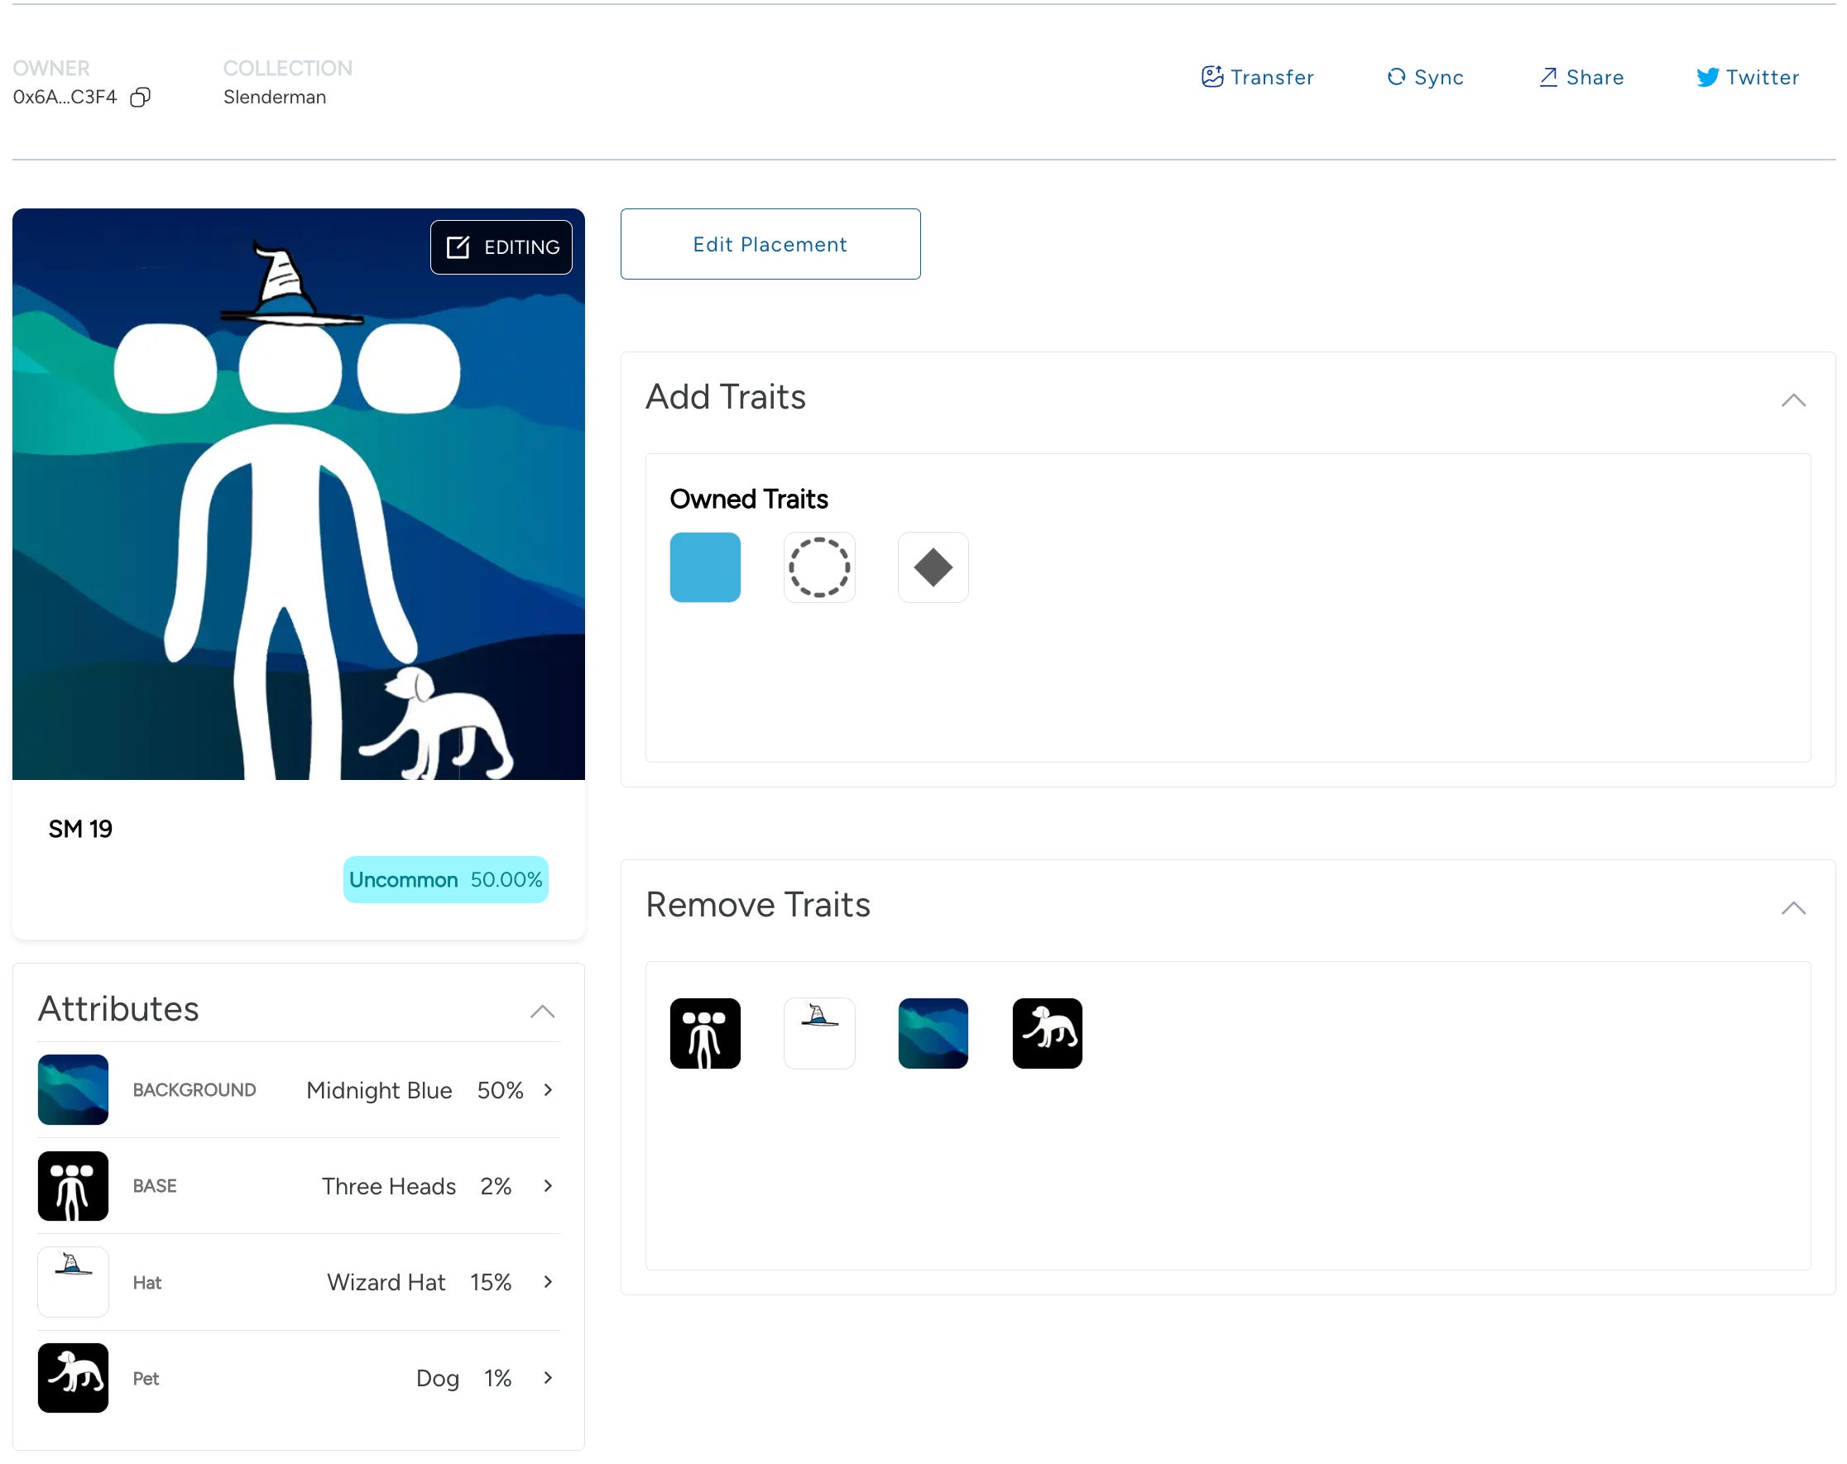Collapse the Add Traits section
1847x1464 pixels.
click(x=1795, y=399)
